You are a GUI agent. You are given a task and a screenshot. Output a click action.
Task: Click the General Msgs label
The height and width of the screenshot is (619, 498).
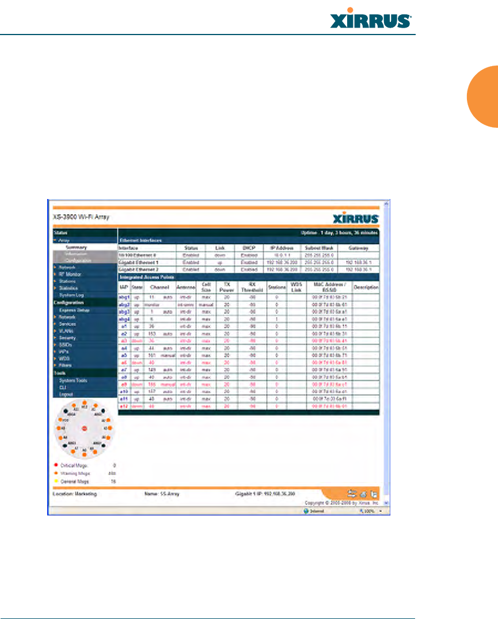75,482
